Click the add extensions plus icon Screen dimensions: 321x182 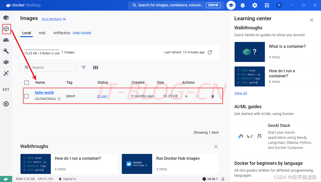(6, 104)
